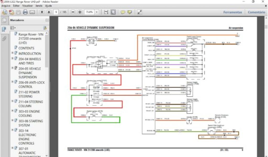Open the zoom percentage dropdown
Image resolution: width=268 pixels, height=157 pixels.
(x=97, y=12)
